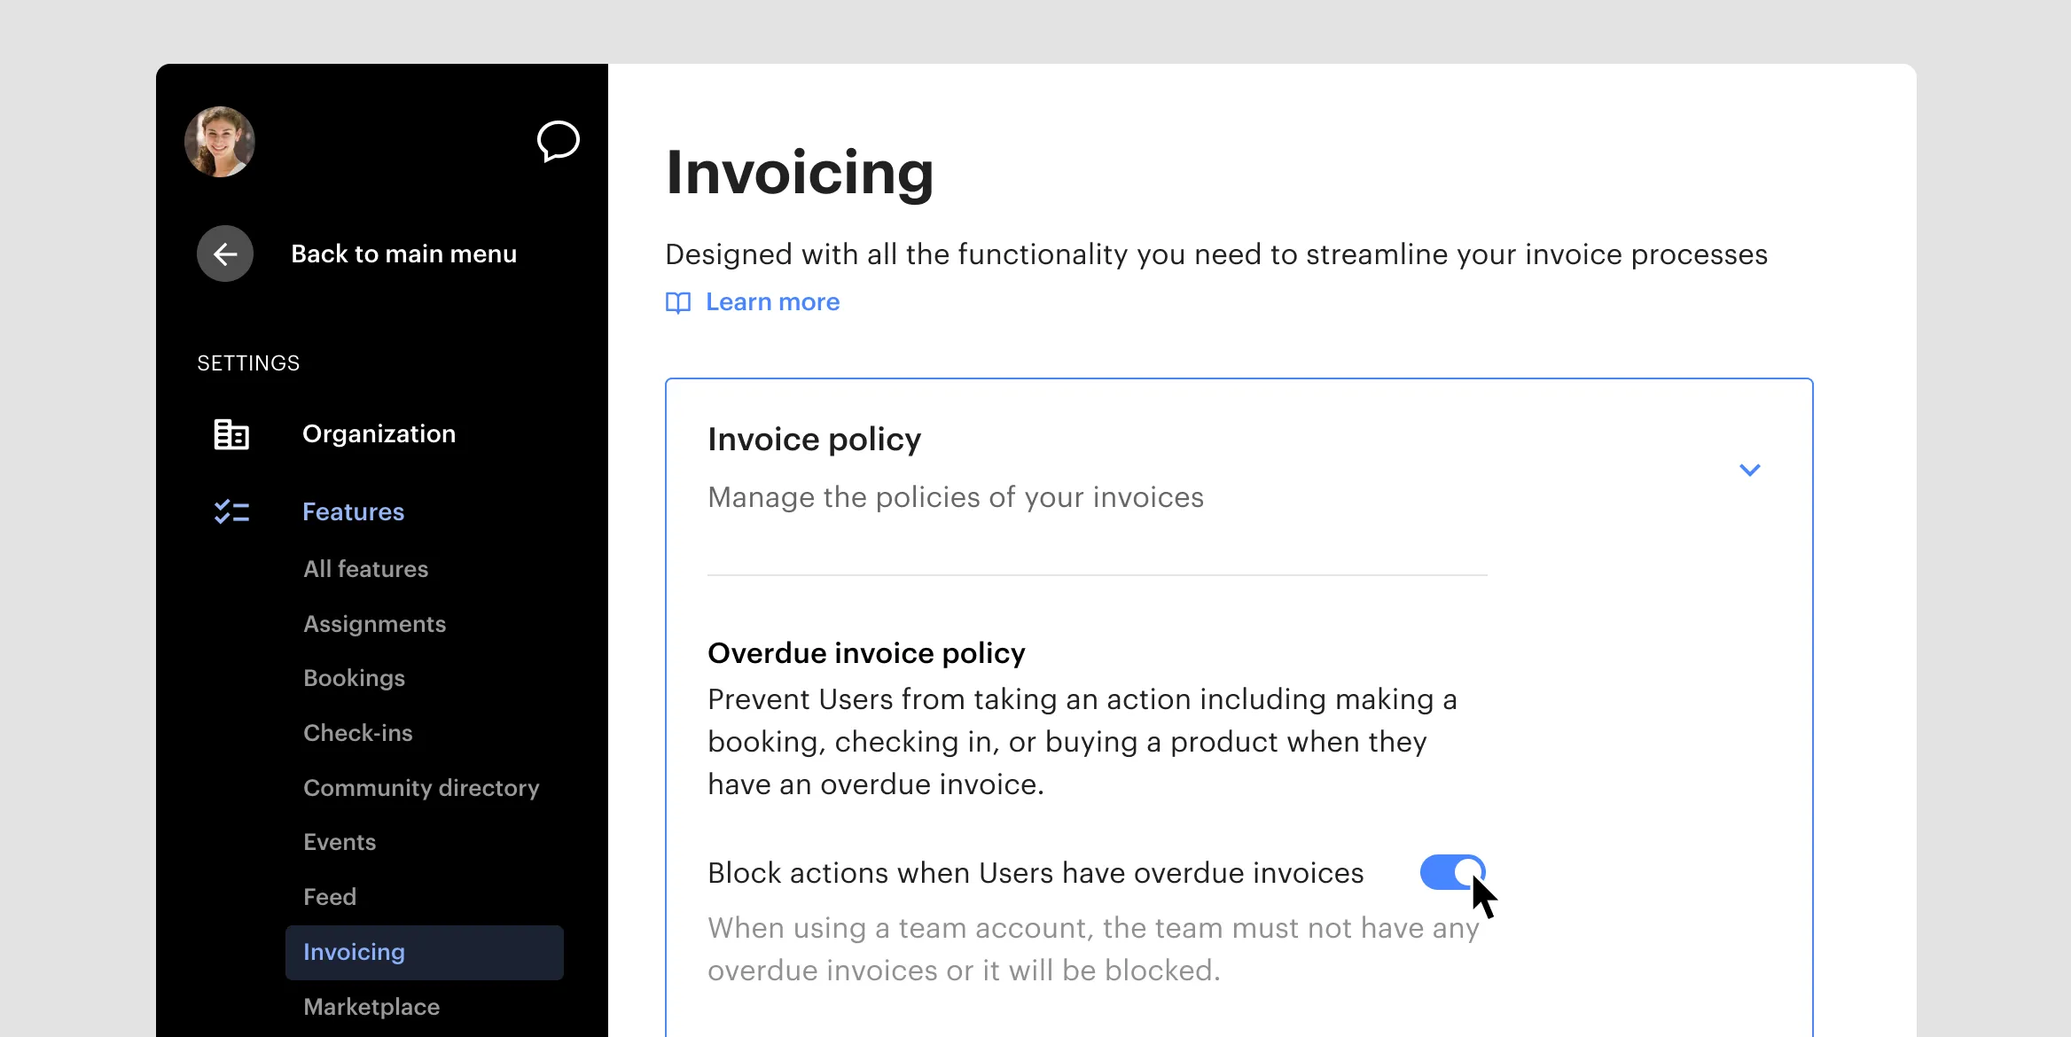This screenshot has width=2071, height=1037.
Task: Click the chat bubble icon
Action: pyautogui.click(x=557, y=143)
